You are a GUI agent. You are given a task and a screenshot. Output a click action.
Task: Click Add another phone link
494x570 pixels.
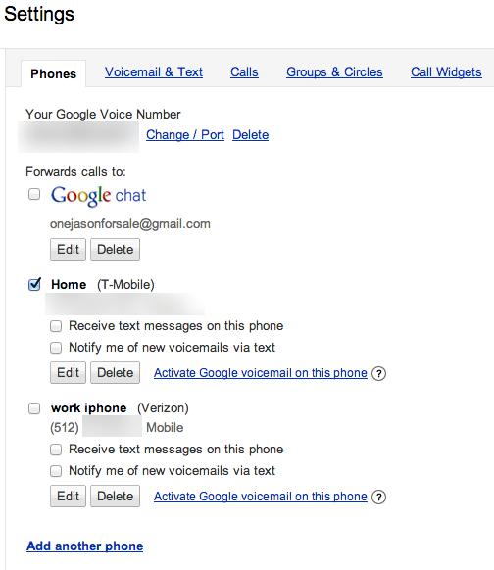(x=84, y=546)
